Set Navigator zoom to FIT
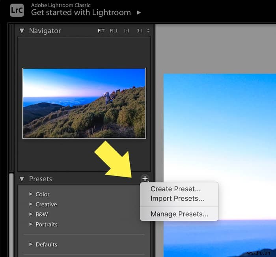 [x=101, y=31]
